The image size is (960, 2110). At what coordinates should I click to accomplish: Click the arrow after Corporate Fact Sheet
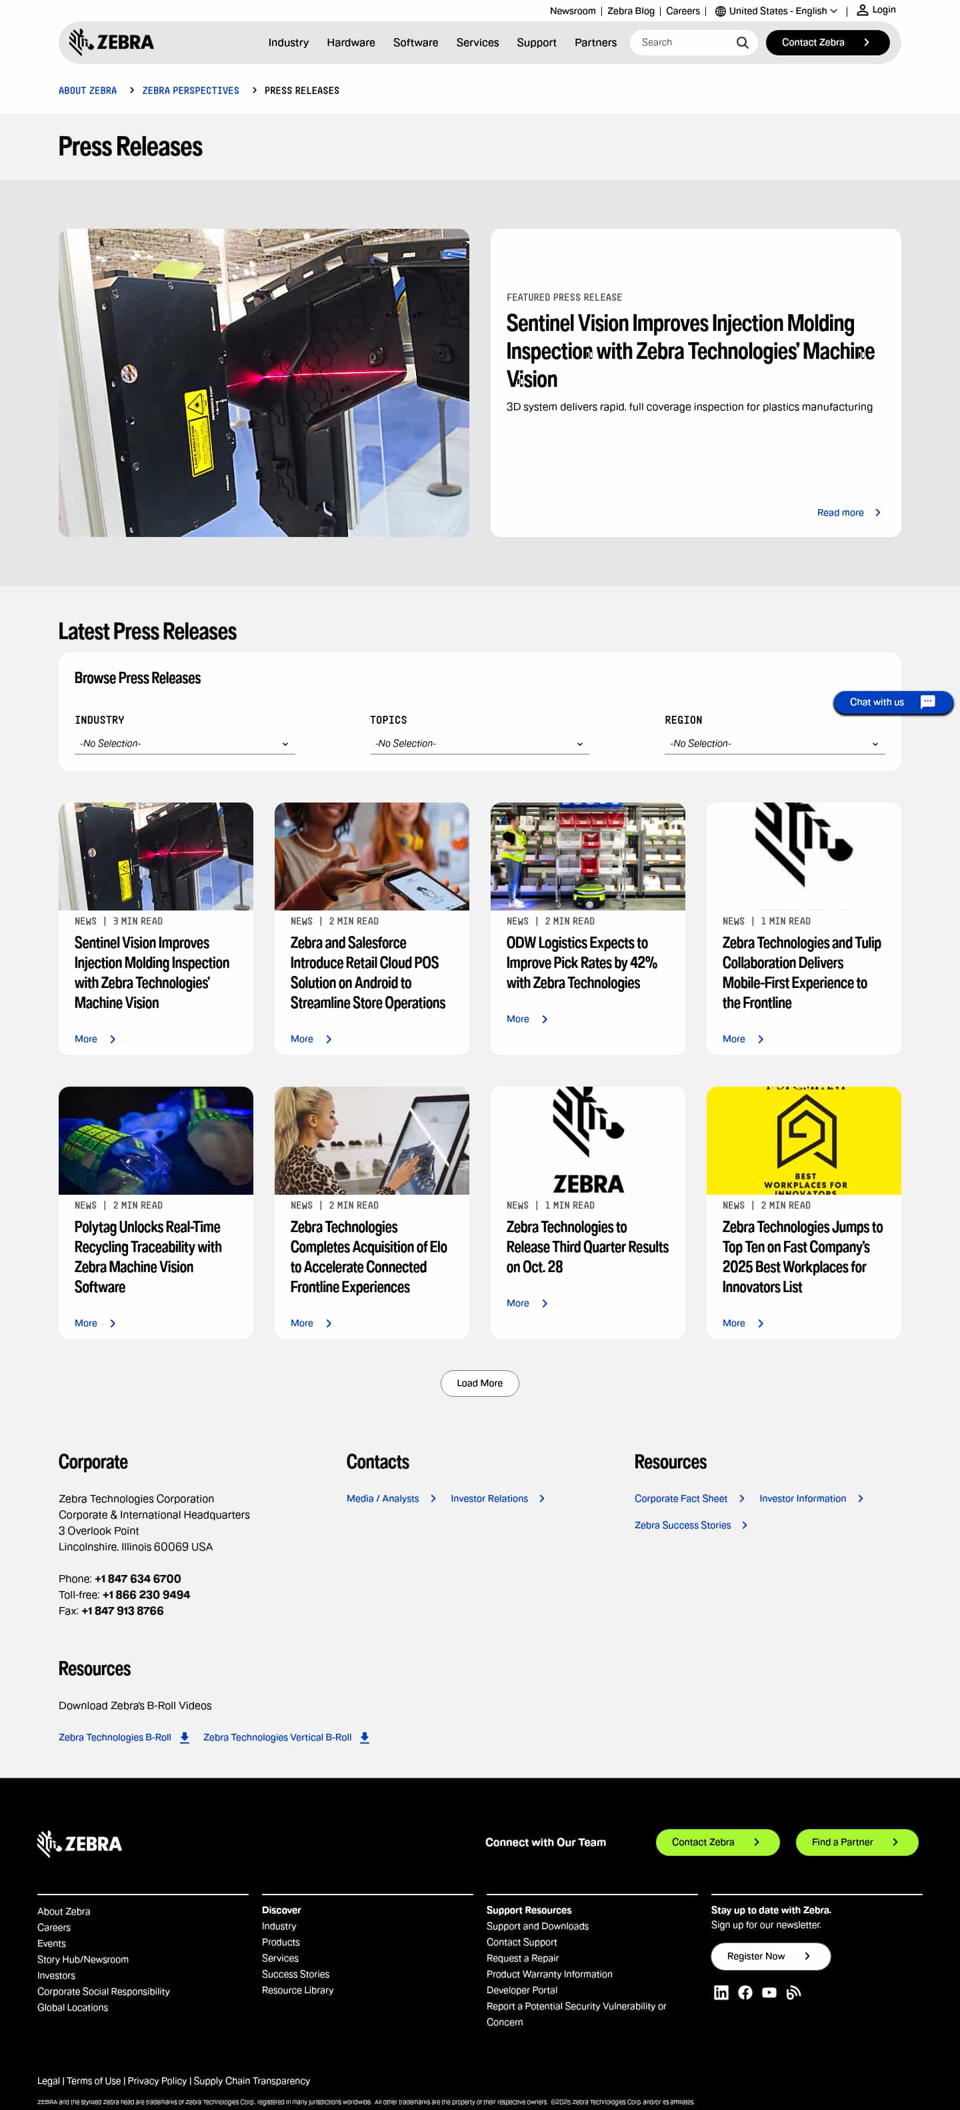pyautogui.click(x=741, y=1498)
